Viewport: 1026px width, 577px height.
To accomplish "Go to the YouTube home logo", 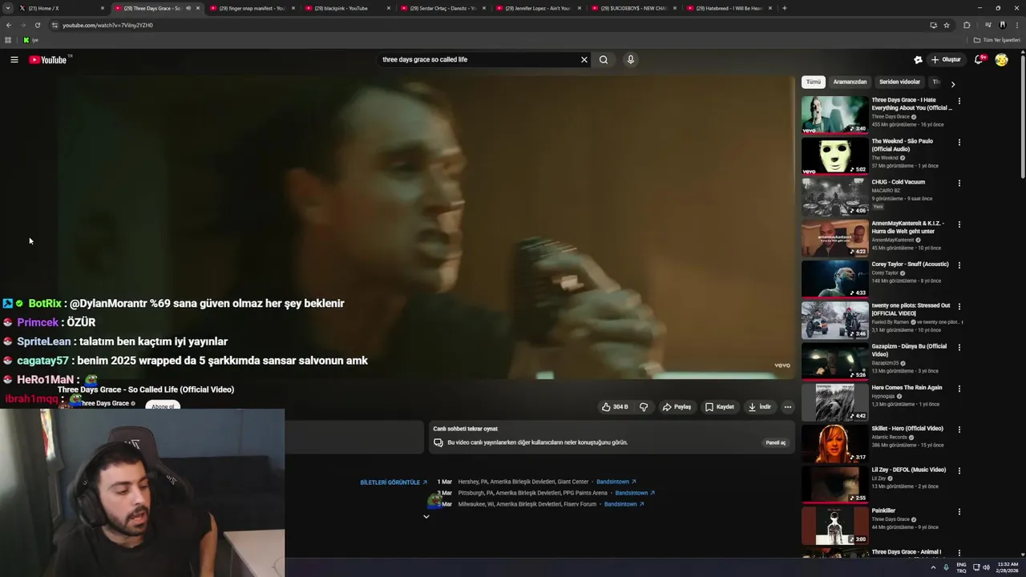I will point(48,60).
